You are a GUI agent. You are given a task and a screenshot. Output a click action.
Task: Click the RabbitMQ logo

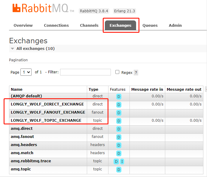tap(43, 8)
